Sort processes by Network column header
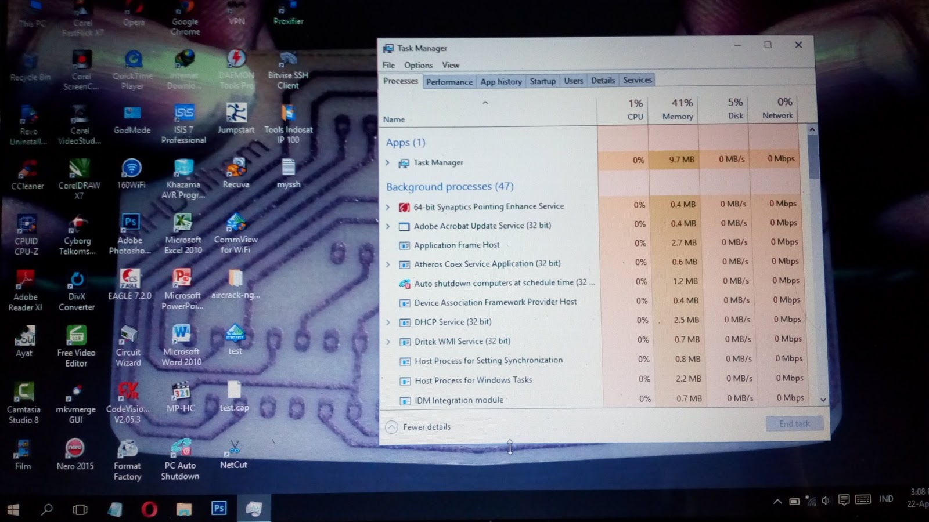Screen dimensions: 929x522 (x=774, y=108)
